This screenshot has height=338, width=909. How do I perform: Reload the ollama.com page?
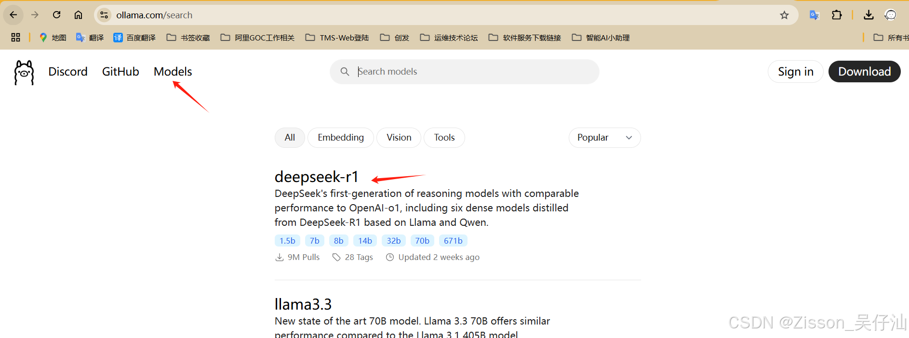point(56,15)
